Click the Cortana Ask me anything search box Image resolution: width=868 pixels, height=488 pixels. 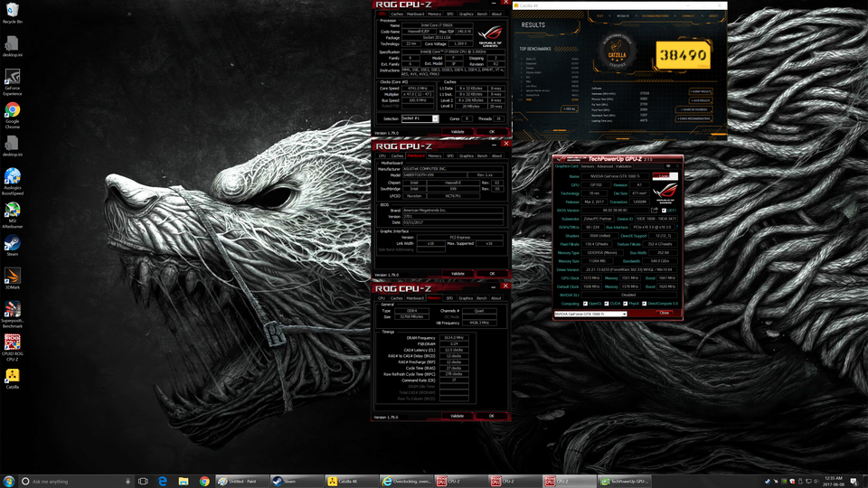point(75,482)
